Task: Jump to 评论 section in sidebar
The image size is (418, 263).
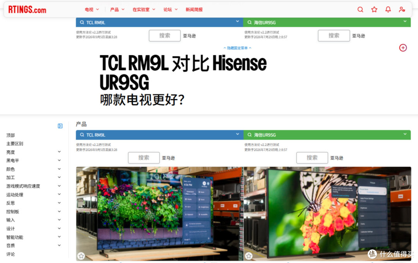Action: [11, 254]
